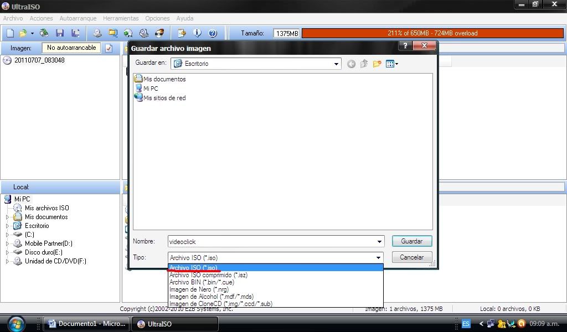Viewport: 567px width, 332px height.
Task: Open the Nombre field dropdown arrow
Action: (x=379, y=242)
